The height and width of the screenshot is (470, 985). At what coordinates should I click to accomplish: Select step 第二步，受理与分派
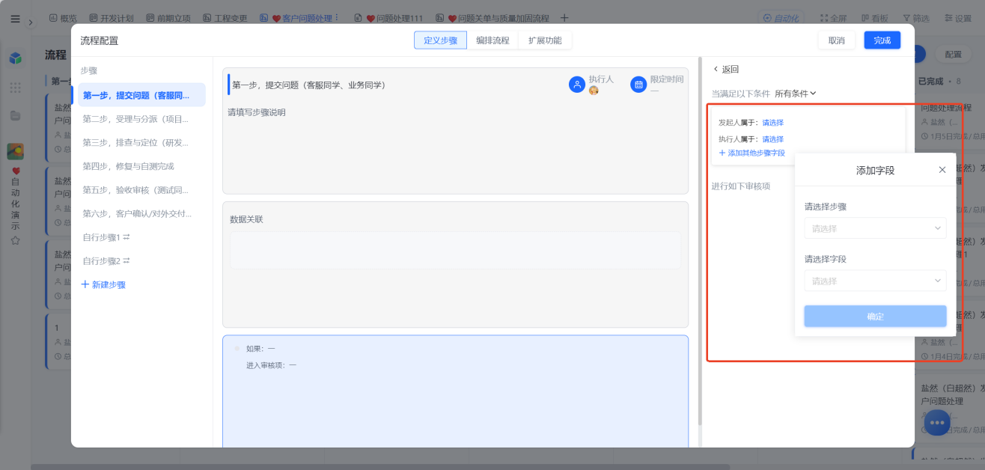point(141,119)
